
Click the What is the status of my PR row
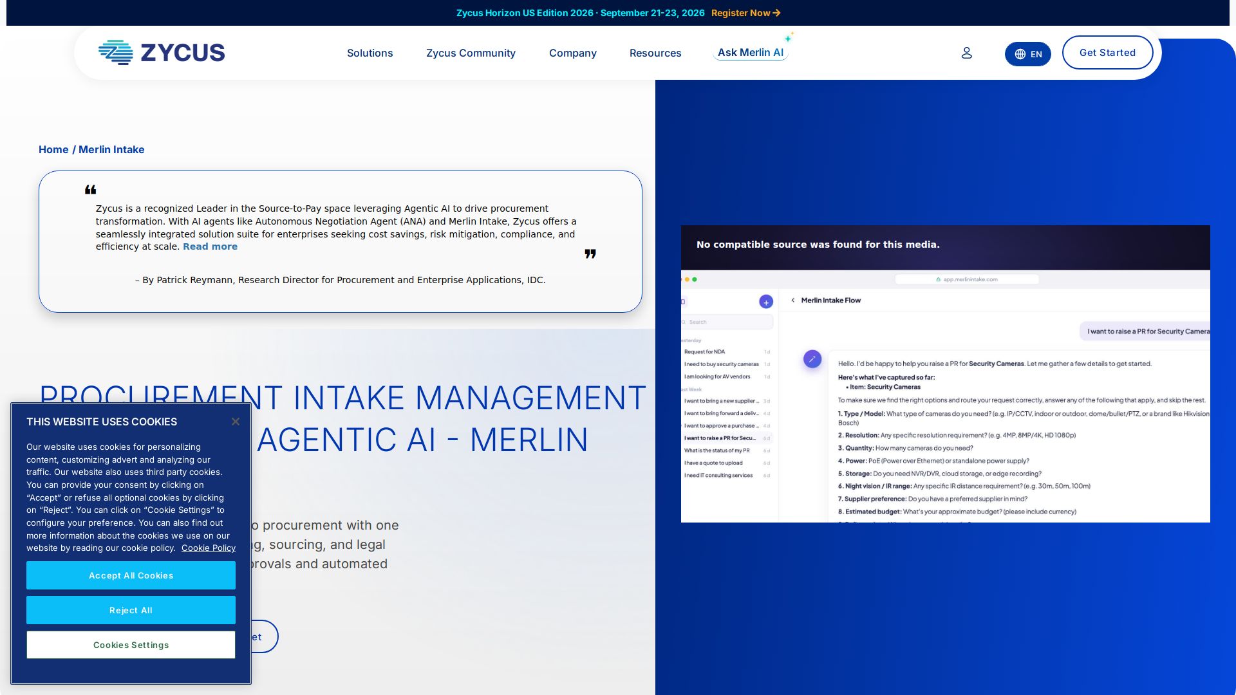727,450
